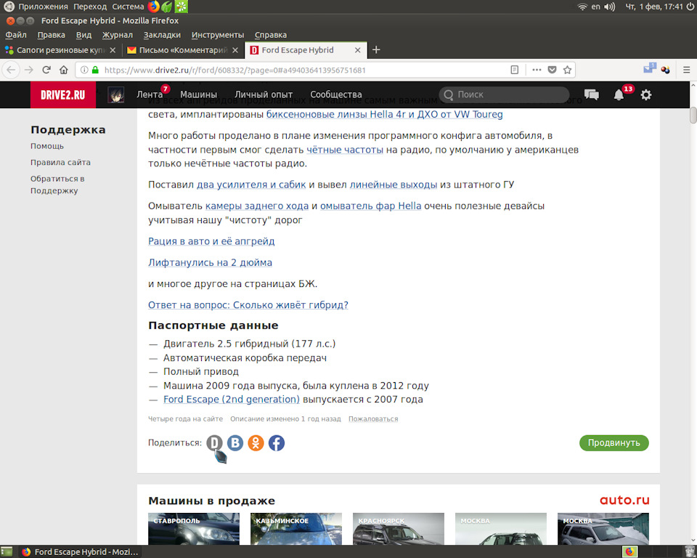Click the DRIVE2.RU logo
Image resolution: width=697 pixels, height=558 pixels.
(62, 94)
